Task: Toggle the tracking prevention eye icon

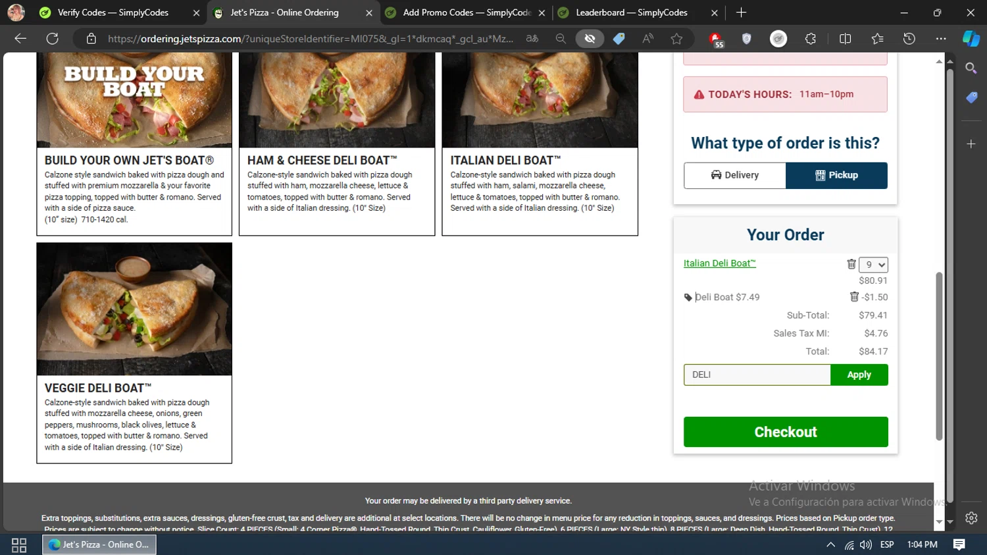Action: pyautogui.click(x=590, y=39)
